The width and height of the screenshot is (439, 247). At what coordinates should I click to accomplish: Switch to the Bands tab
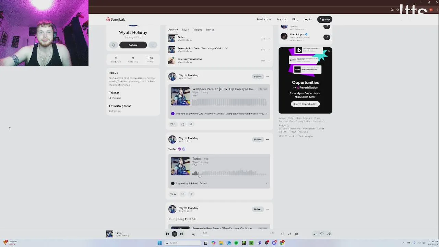tap(210, 30)
